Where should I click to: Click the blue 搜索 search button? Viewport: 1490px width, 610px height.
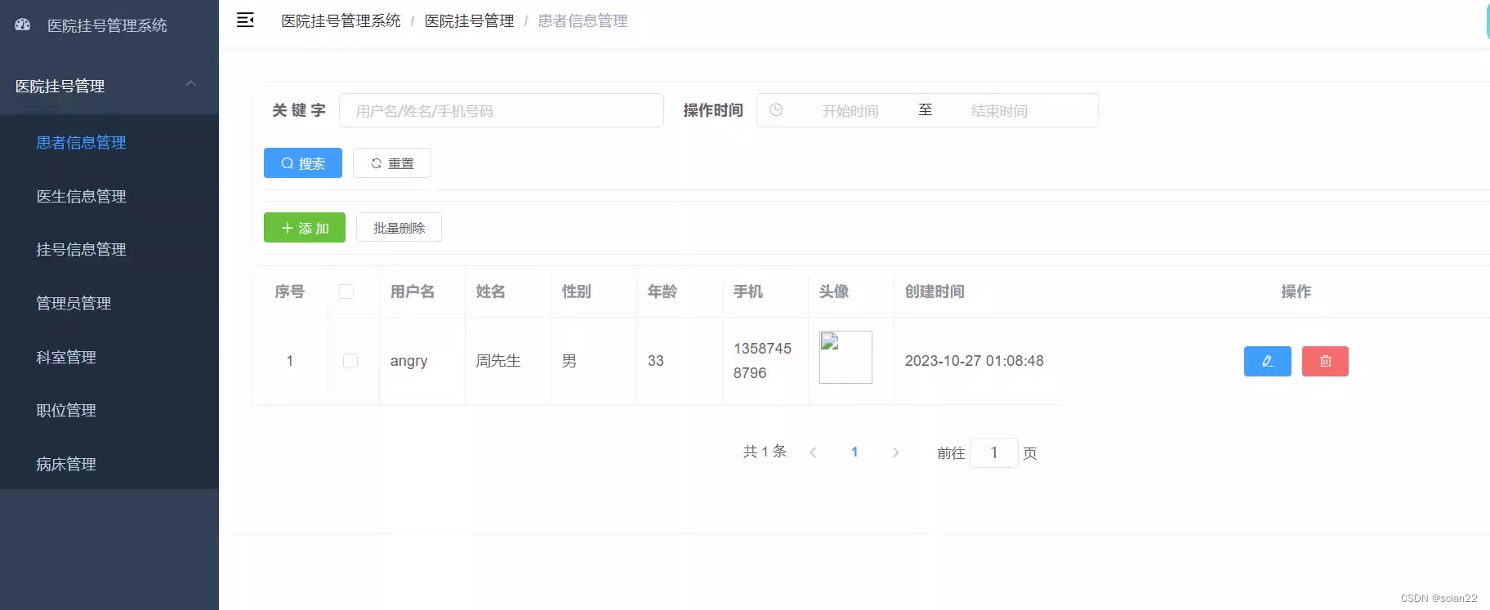302,163
